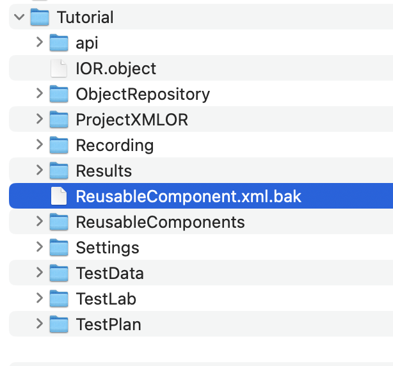The image size is (393, 366).
Task: Select the TestPlan folder row
Action: click(201, 324)
